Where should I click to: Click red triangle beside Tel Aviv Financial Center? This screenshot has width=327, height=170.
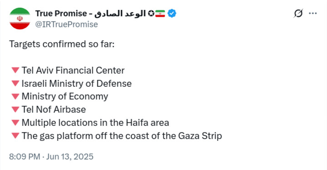[15, 70]
